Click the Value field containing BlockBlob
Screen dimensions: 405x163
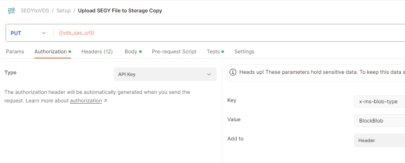point(379,120)
